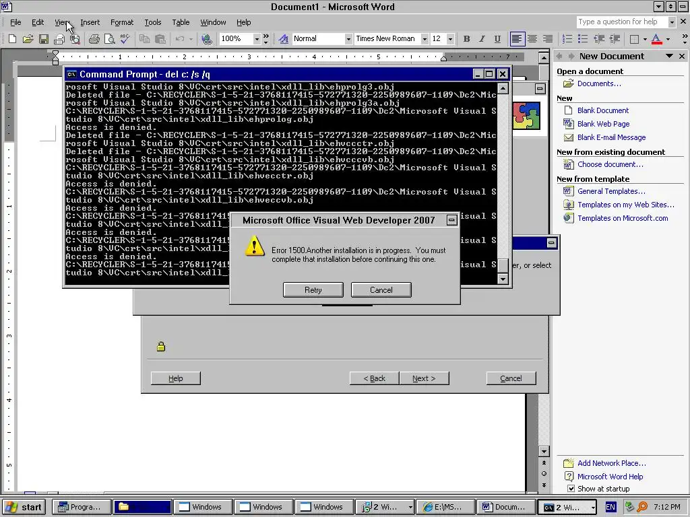
Task: Click the right indent marker on ruler
Action: 443,59
